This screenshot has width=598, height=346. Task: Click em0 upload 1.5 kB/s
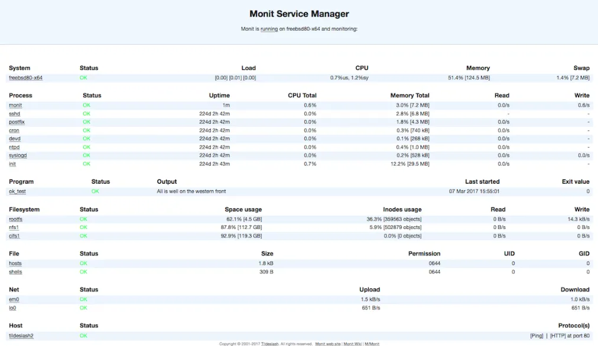click(370, 299)
